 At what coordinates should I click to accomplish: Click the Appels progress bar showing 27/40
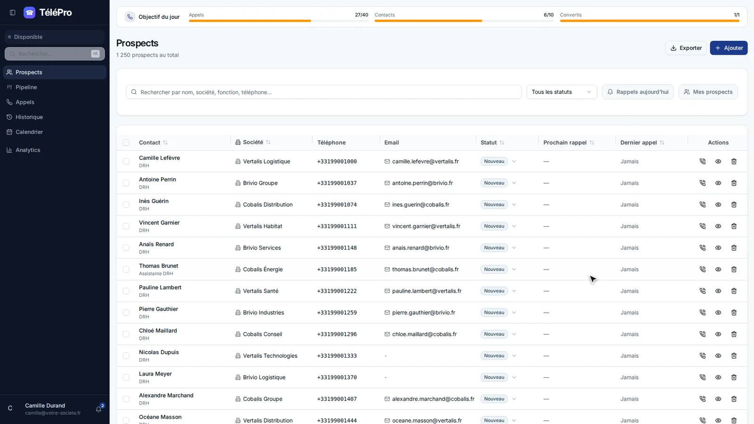pyautogui.click(x=278, y=21)
